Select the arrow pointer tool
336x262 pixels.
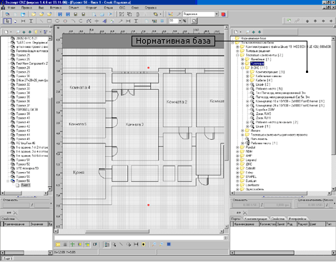click(7, 21)
